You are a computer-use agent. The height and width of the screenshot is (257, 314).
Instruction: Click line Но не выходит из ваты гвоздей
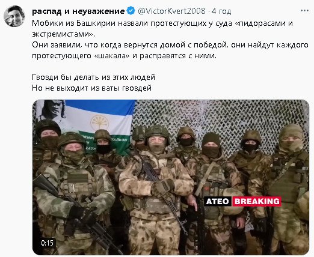91,88
